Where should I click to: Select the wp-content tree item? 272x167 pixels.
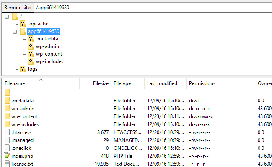(x=49, y=54)
